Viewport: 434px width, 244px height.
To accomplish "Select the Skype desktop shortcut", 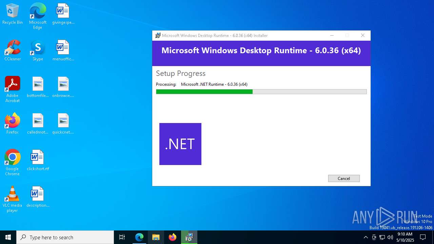I will point(38,51).
